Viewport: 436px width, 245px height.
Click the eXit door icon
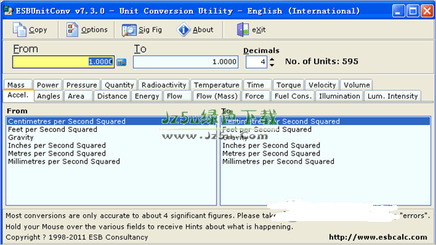(x=243, y=30)
